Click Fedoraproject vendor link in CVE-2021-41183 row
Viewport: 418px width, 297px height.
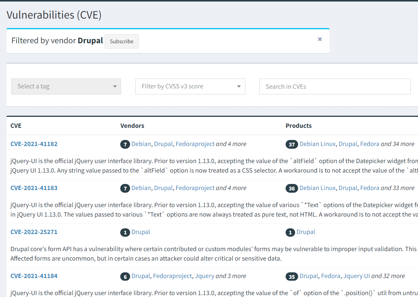[195, 188]
